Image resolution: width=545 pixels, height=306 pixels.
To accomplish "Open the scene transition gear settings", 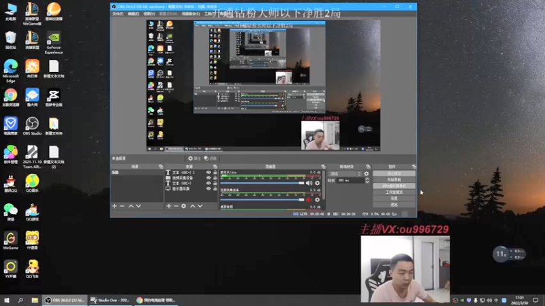I will coord(367,174).
